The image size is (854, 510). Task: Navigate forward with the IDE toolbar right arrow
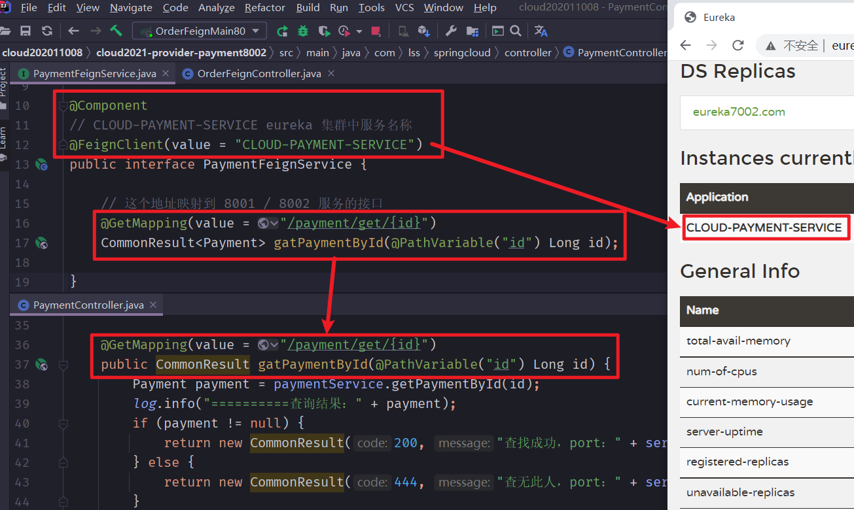[96, 31]
